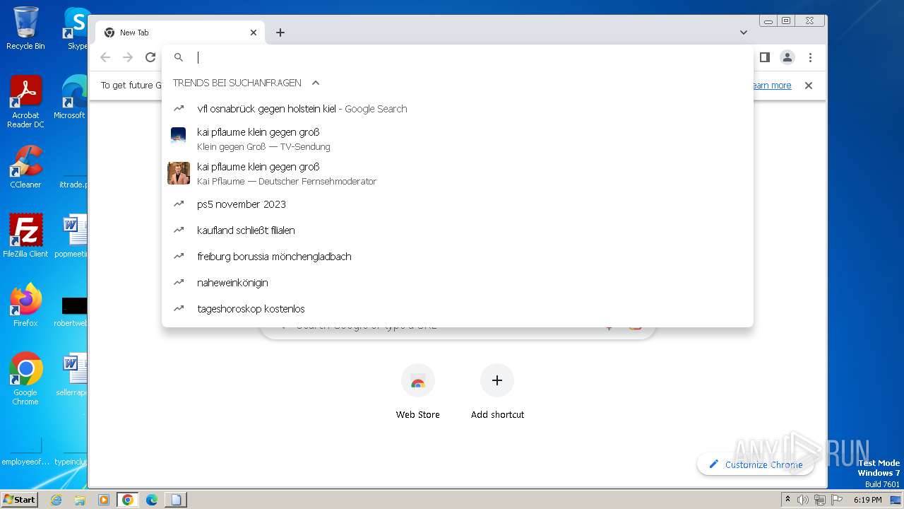The height and width of the screenshot is (509, 904).
Task: Open media player taskbar icon
Action: [x=104, y=500]
